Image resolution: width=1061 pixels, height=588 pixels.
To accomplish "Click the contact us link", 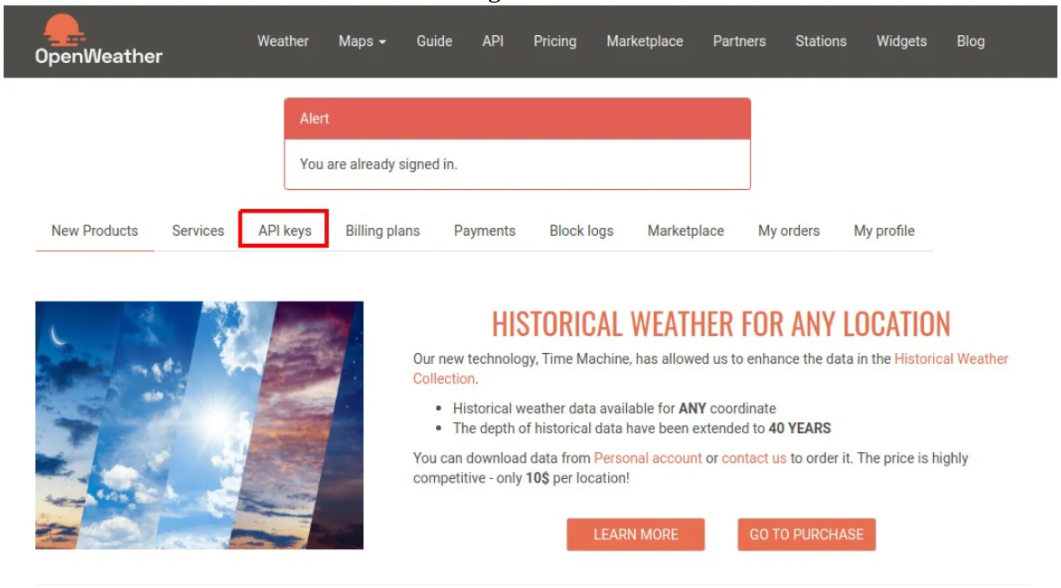I will (x=754, y=458).
